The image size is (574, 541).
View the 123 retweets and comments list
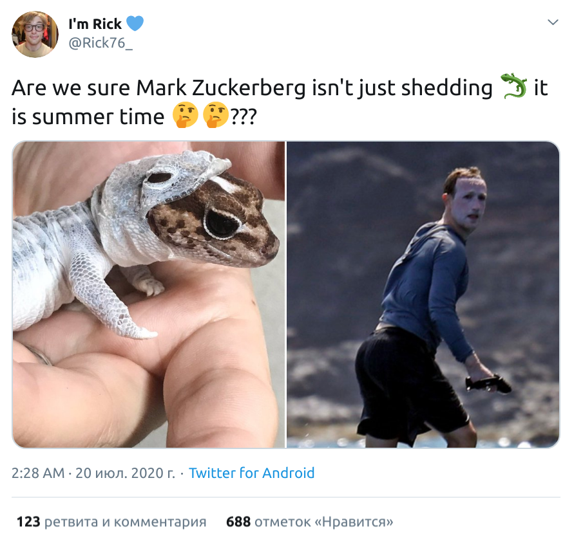click(111, 522)
